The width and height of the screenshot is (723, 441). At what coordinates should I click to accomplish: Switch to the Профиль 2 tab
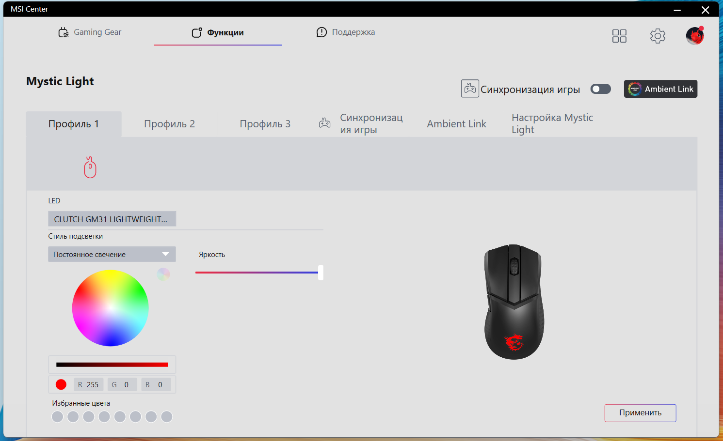click(169, 124)
